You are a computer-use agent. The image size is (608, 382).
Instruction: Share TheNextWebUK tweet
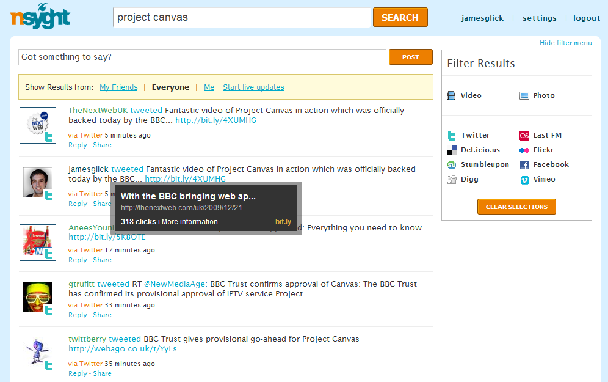coord(103,145)
